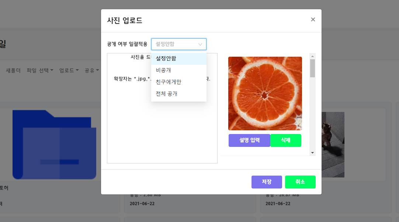Click the scroll-down arrow beside photo list
Screen dimensions: 399x222
(312, 152)
